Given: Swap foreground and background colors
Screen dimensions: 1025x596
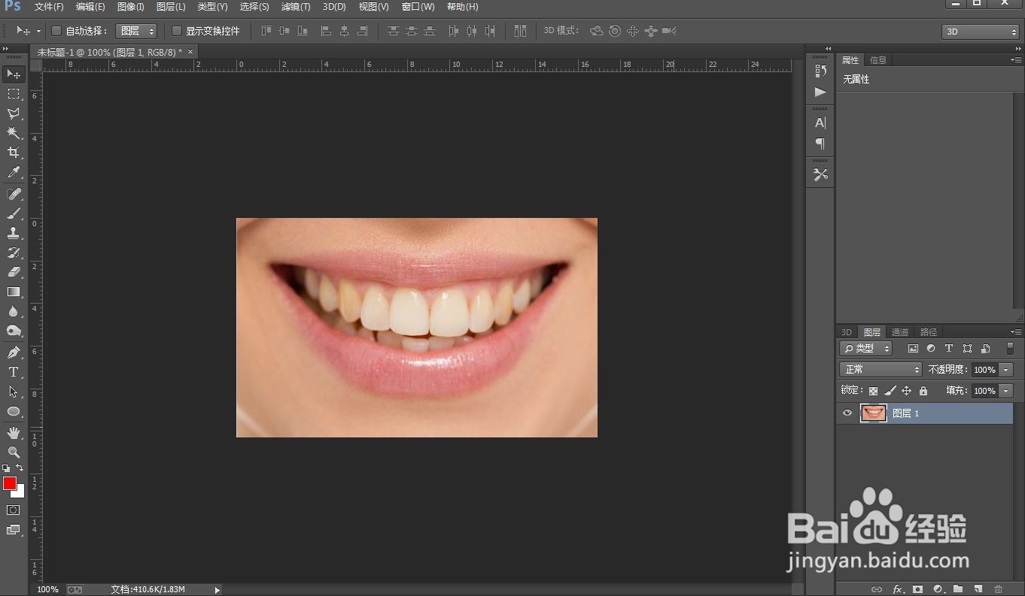Looking at the screenshot, I should pos(20,467).
